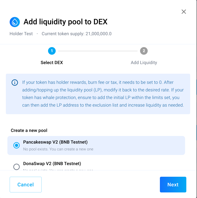Click the holder rewards information notice
Viewport: 197px width, 198px height.
pos(98,94)
